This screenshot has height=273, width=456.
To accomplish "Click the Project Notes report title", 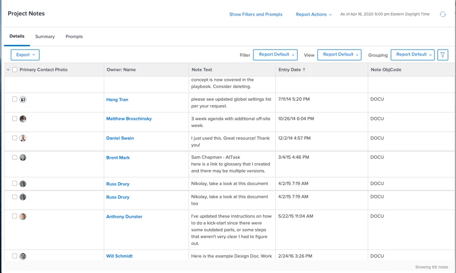I will click(26, 13).
